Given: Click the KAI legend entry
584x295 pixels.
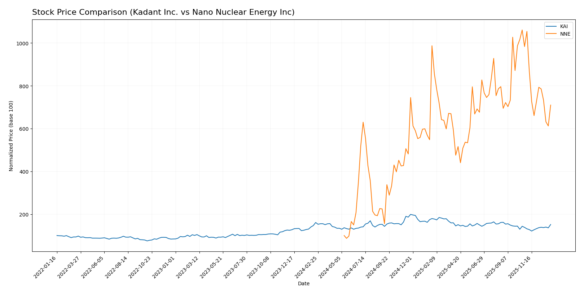Looking at the screenshot, I should (x=558, y=27).
